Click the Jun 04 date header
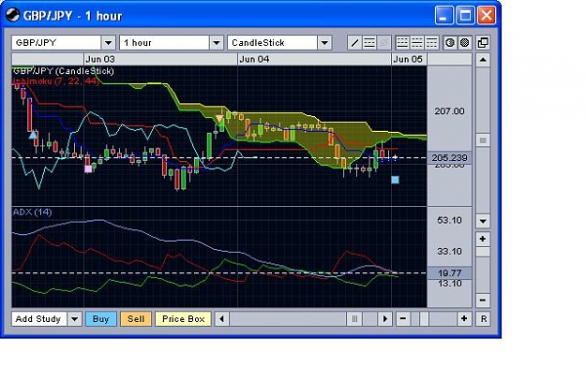 (254, 59)
